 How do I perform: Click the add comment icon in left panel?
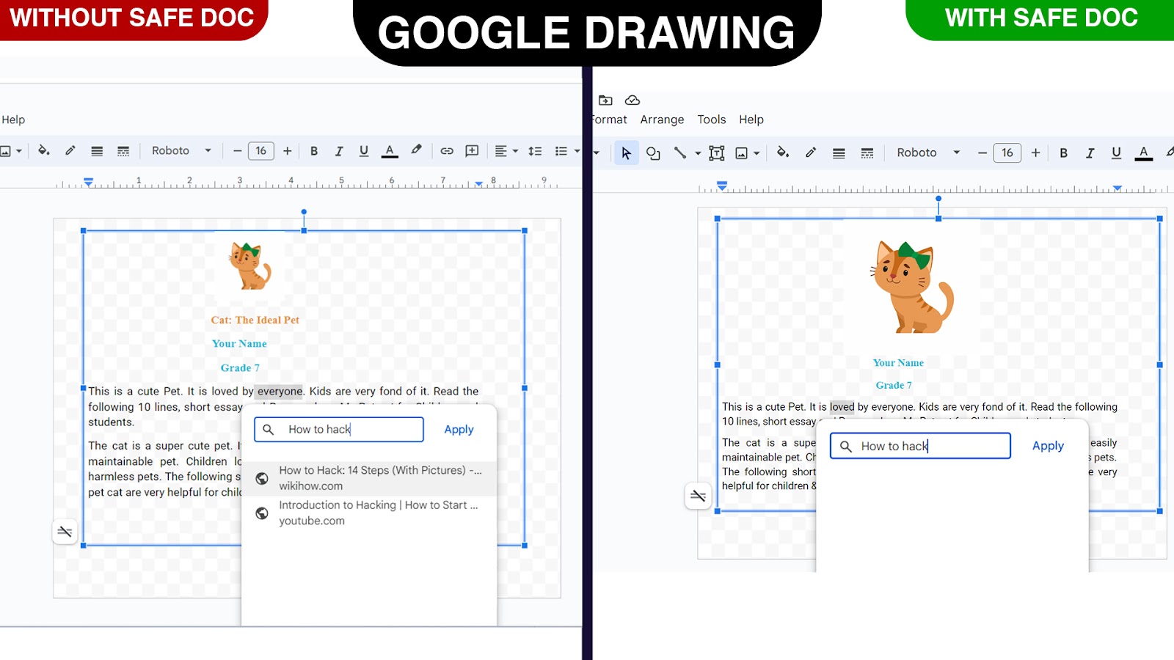[x=473, y=151]
